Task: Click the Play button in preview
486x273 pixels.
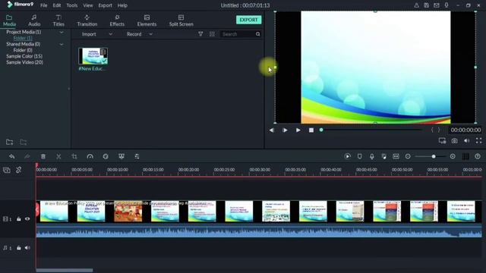Action: click(298, 130)
